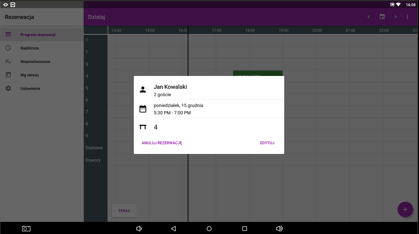Go to previous day with left chevron

[369, 17]
